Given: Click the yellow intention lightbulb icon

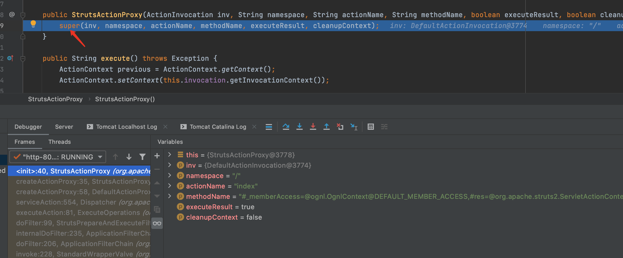Looking at the screenshot, I should pyautogui.click(x=33, y=24).
